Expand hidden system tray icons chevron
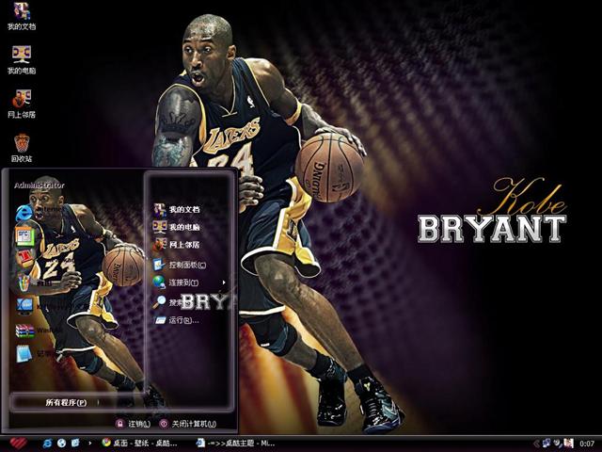The height and width of the screenshot is (452, 602). 536,444
